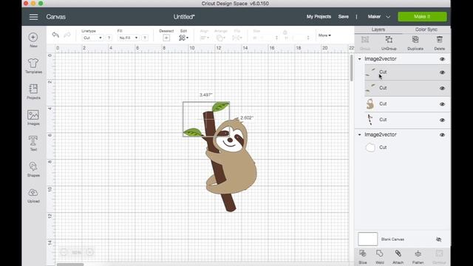The image size is (473, 266).
Task: Click the Deselect icon
Action: tap(166, 38)
